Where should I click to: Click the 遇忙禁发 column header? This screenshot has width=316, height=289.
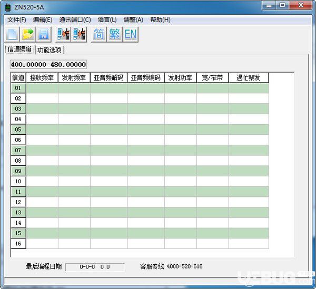point(249,77)
